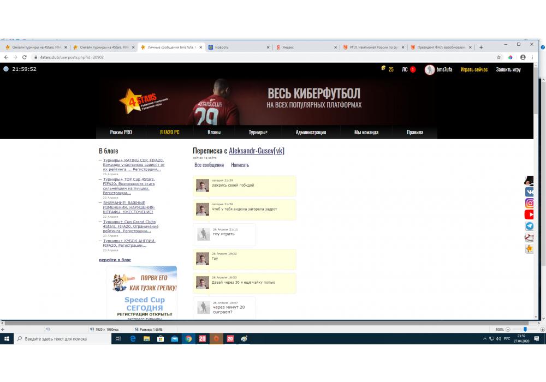
Task: Click the Написать link
Action: [240, 165]
